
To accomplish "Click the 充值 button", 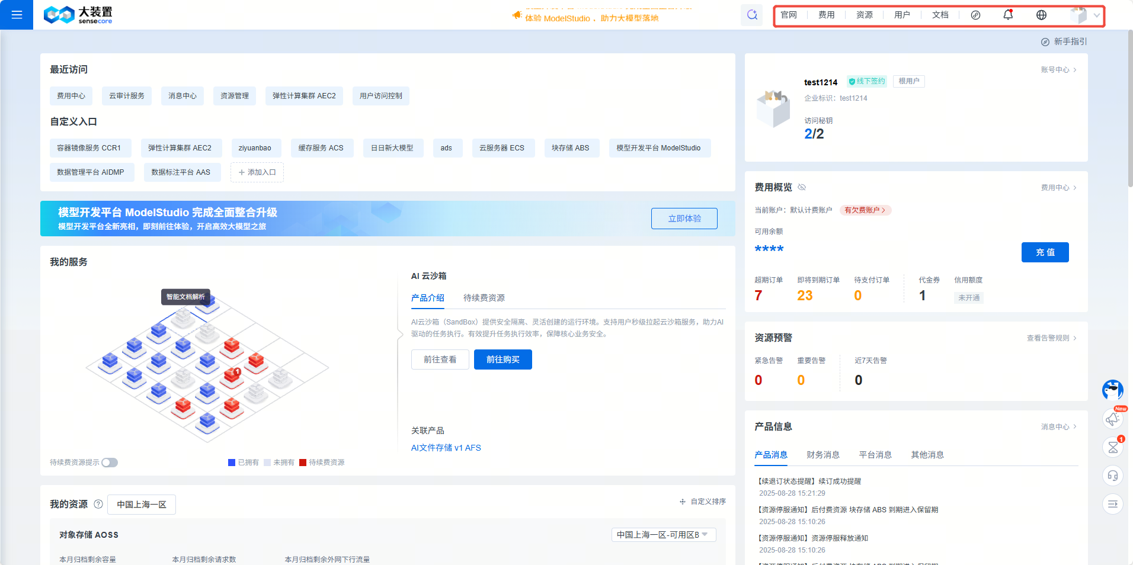I will pos(1045,252).
